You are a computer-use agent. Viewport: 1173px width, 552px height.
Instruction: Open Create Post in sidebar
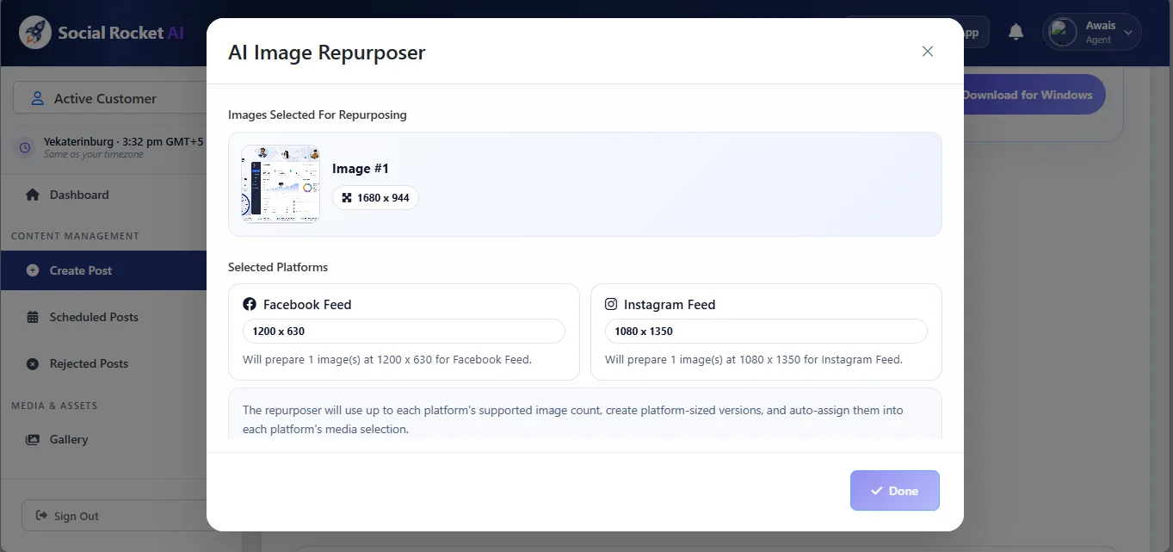103,270
